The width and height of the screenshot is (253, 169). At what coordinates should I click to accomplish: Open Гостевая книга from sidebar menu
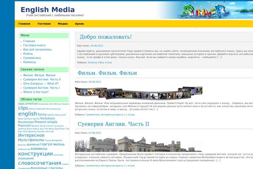(x=34, y=45)
